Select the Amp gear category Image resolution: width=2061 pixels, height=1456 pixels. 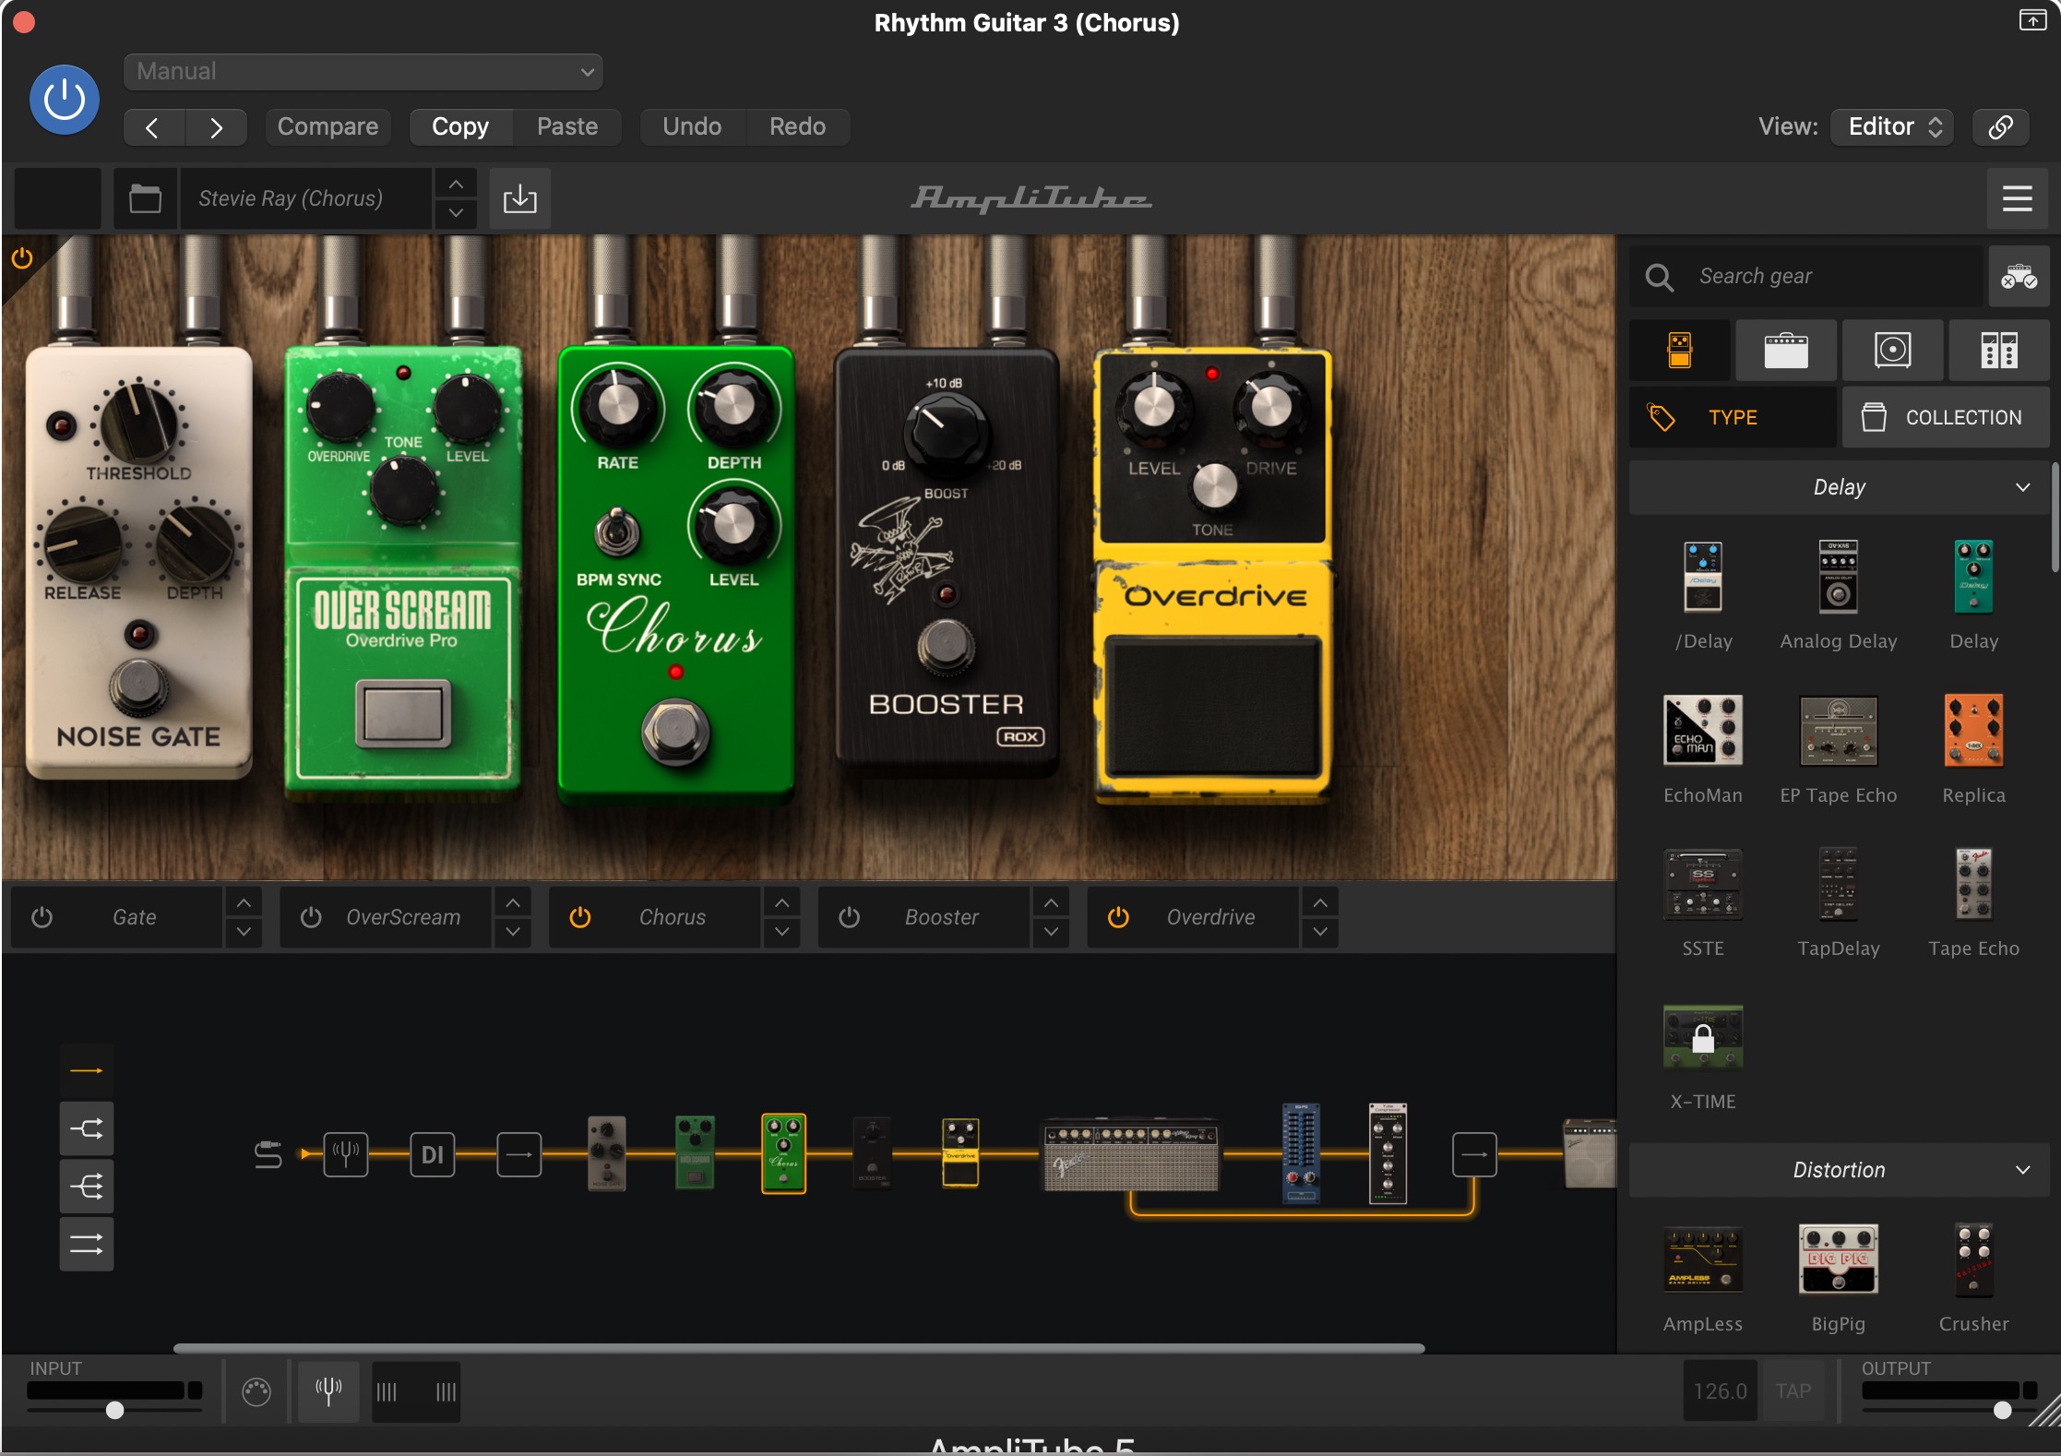point(1786,351)
